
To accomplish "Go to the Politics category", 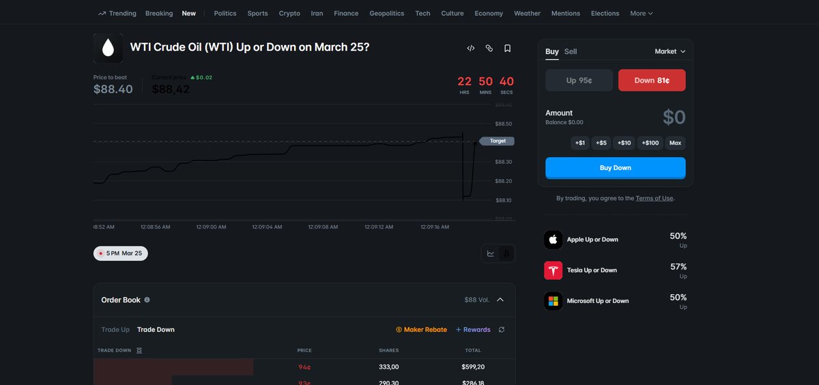I will click(x=225, y=13).
